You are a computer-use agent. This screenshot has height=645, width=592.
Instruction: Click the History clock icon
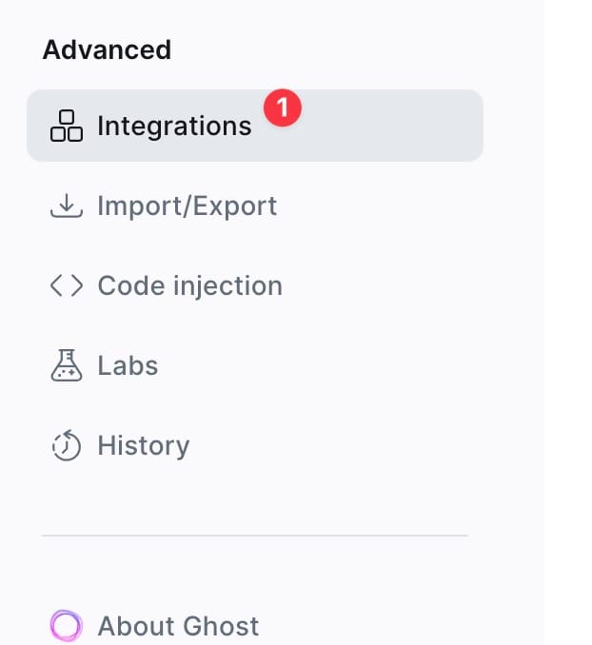(66, 445)
